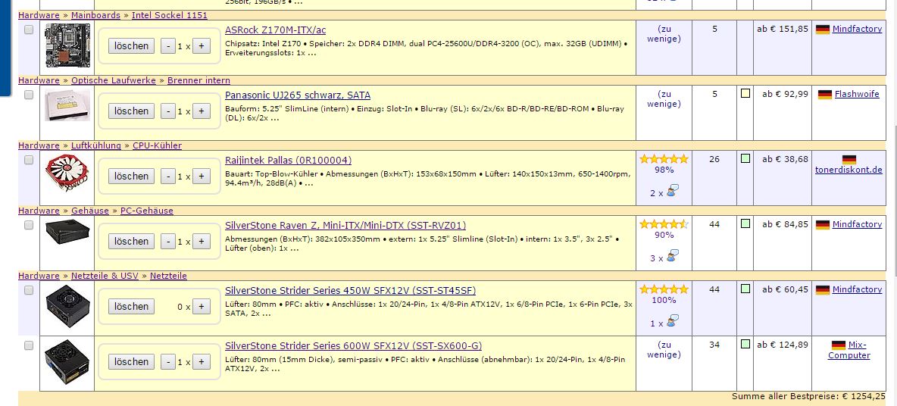This screenshot has width=897, height=406.
Task: Decrease quantity of Raijintek Pallas
Action: coord(168,176)
